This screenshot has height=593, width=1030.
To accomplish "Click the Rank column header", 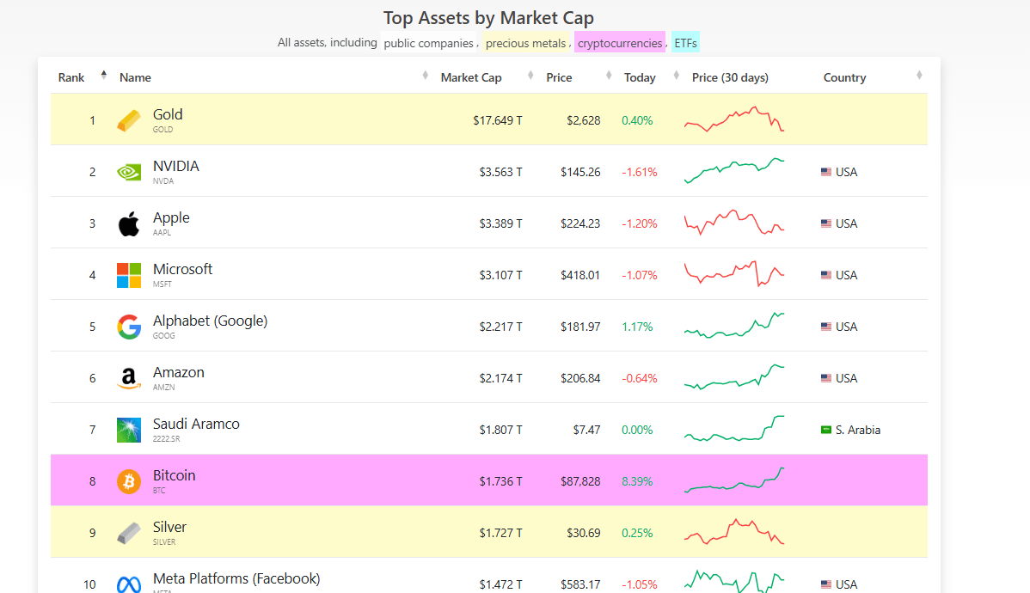I will [71, 77].
